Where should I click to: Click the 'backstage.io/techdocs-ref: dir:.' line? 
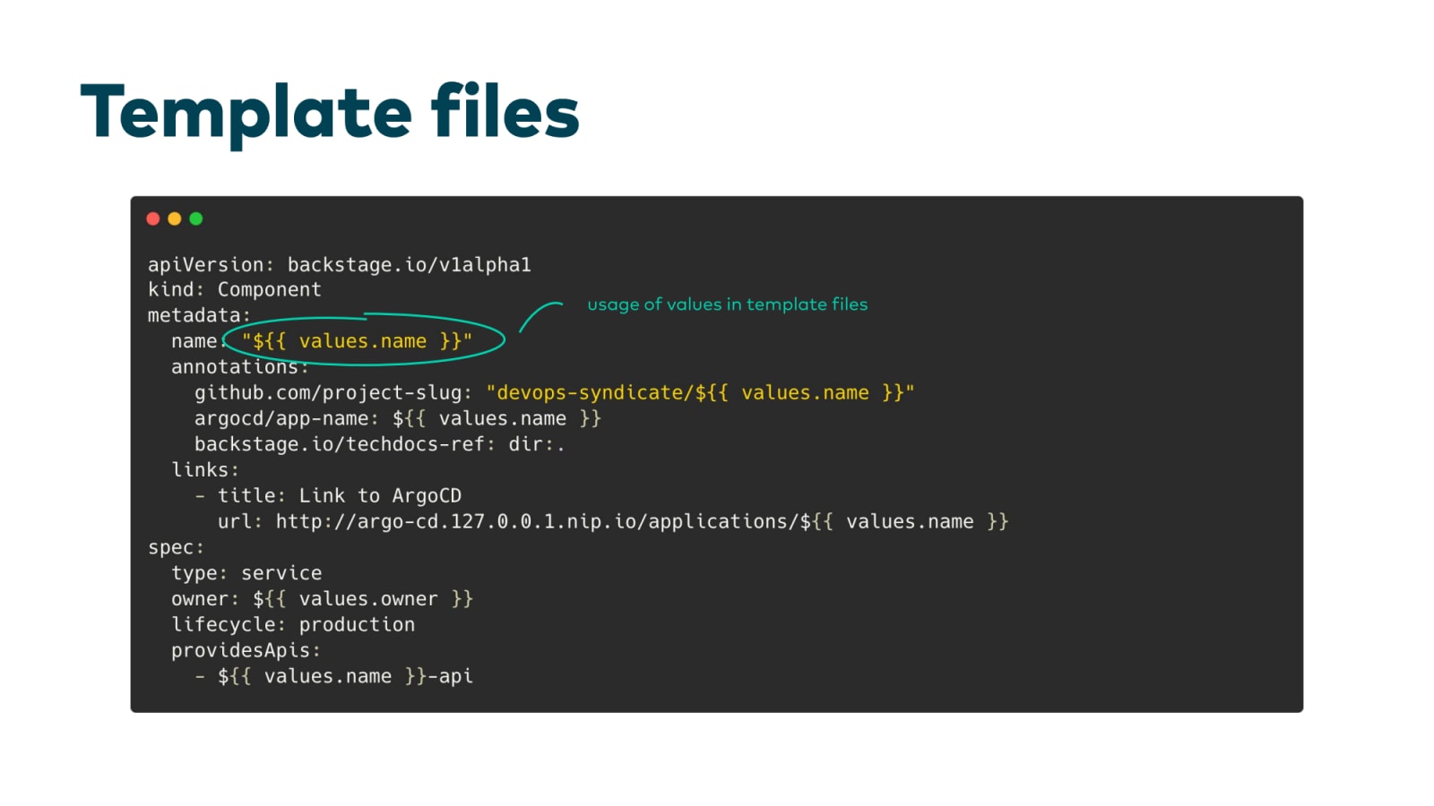click(380, 444)
